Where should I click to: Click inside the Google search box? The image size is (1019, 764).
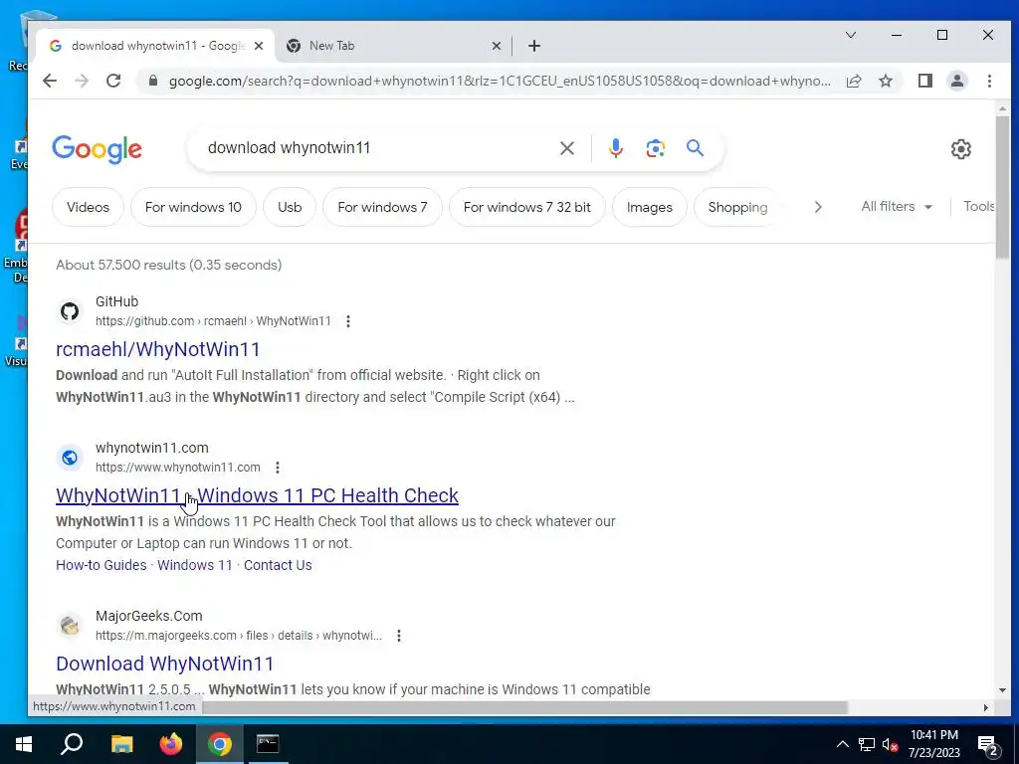pyautogui.click(x=377, y=148)
